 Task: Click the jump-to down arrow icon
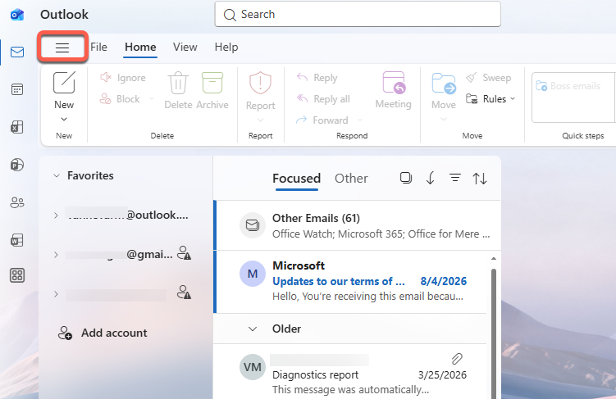(430, 178)
